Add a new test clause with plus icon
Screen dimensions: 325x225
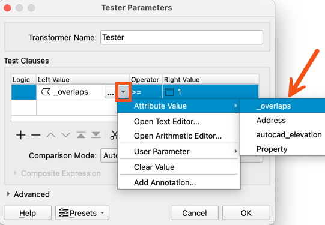click(x=21, y=135)
